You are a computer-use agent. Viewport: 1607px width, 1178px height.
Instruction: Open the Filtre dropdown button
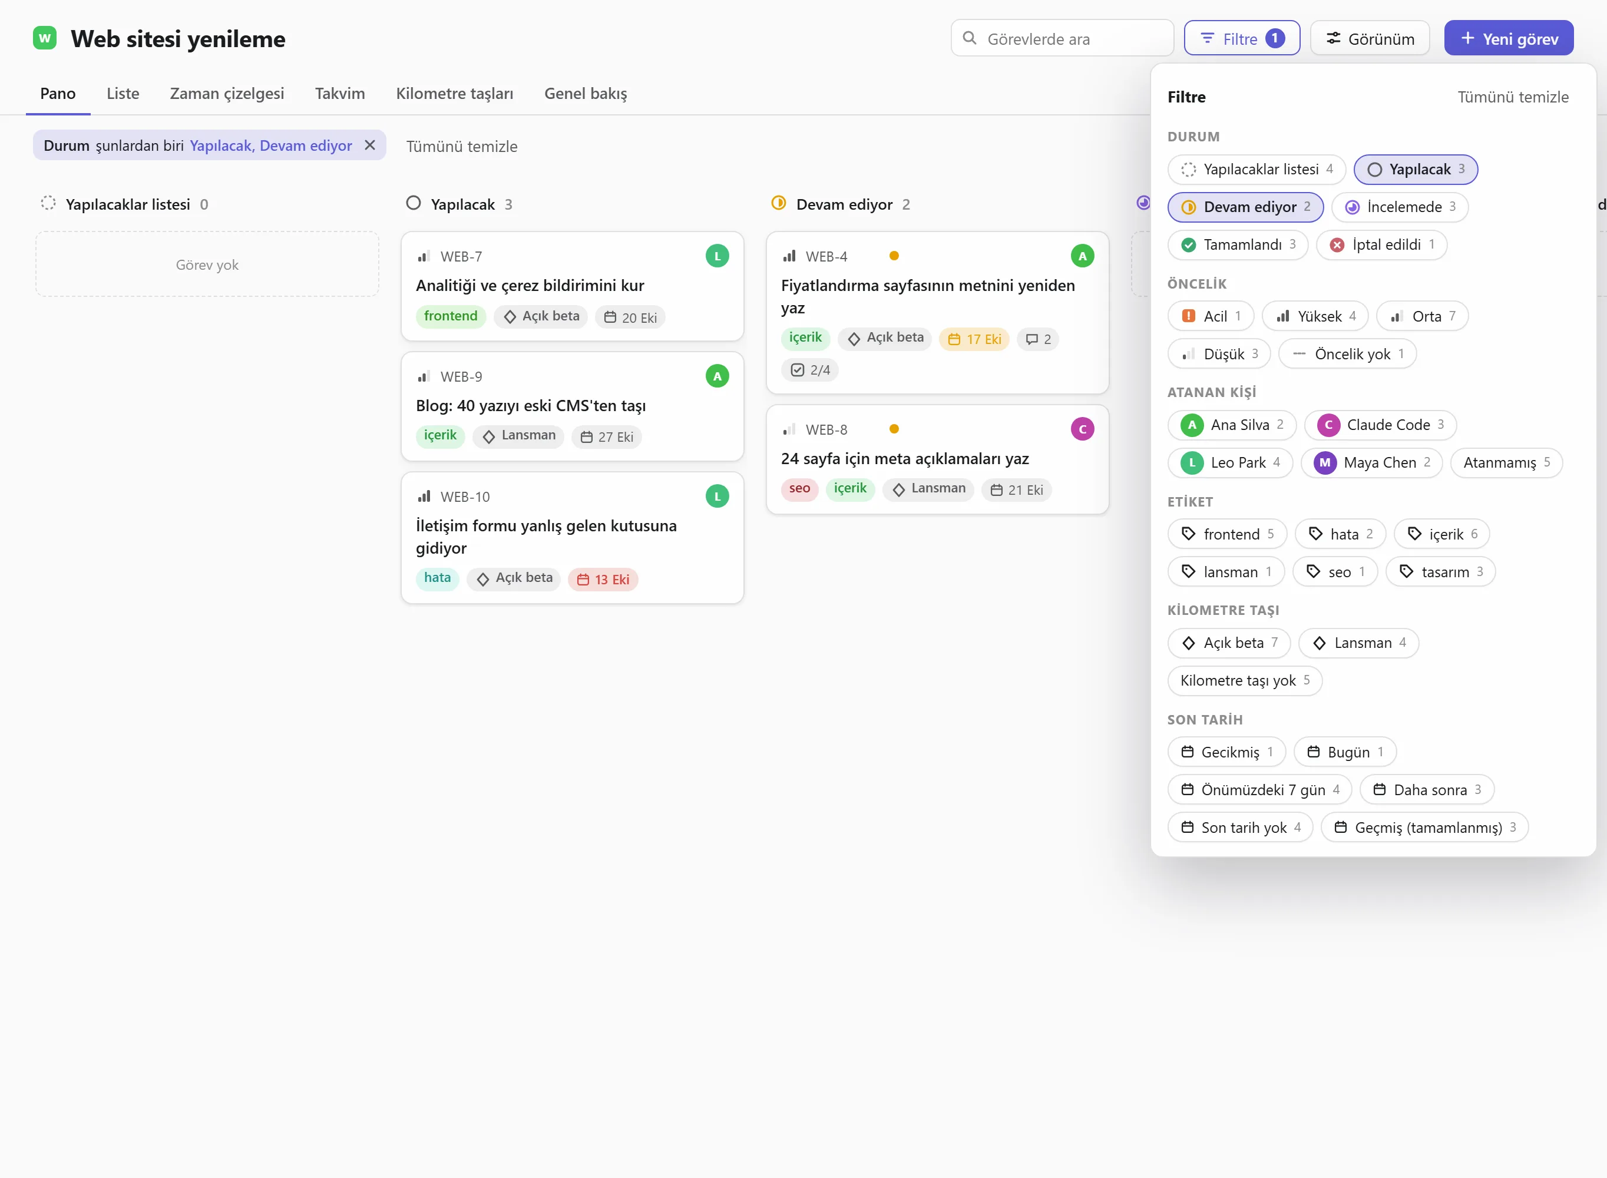coord(1242,38)
